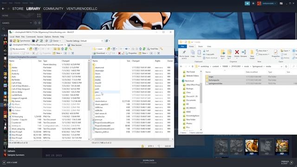Select the media folder in WinSCP remote panel

pyautogui.click(x=98, y=80)
